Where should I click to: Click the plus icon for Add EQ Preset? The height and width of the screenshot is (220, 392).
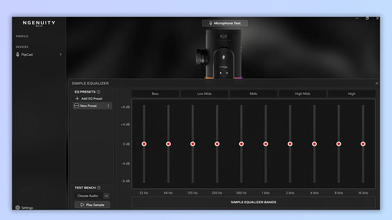point(77,98)
